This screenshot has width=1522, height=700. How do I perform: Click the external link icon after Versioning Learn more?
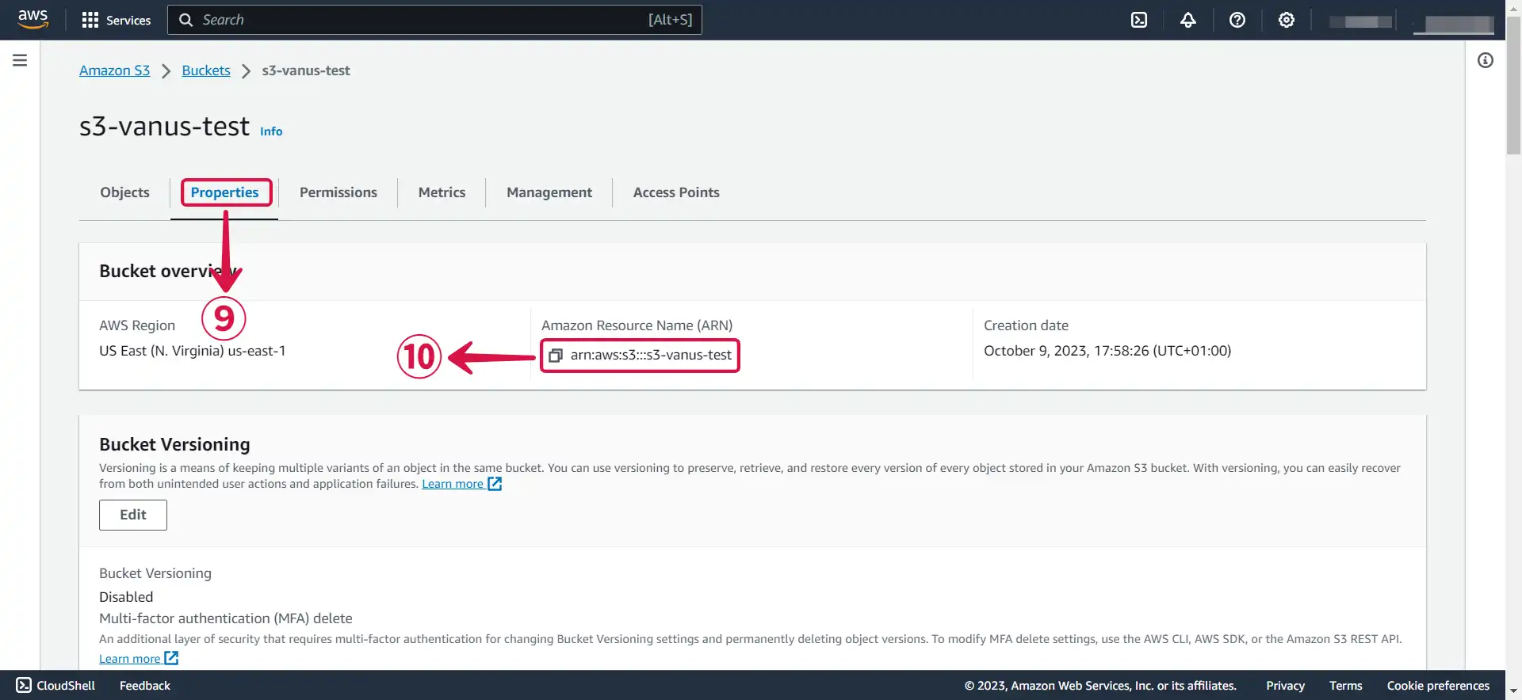point(495,484)
